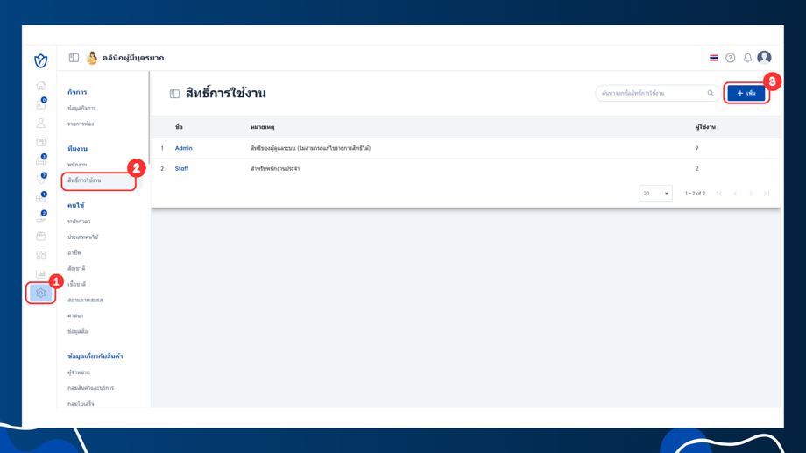Image resolution: width=806 pixels, height=453 pixels.
Task: Click the คนไข้ section heading
Action: click(75, 205)
